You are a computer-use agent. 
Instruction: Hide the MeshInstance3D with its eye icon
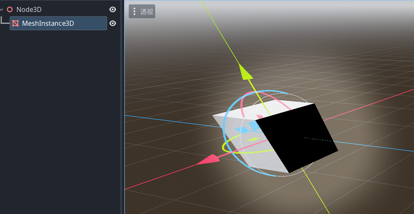(112, 23)
